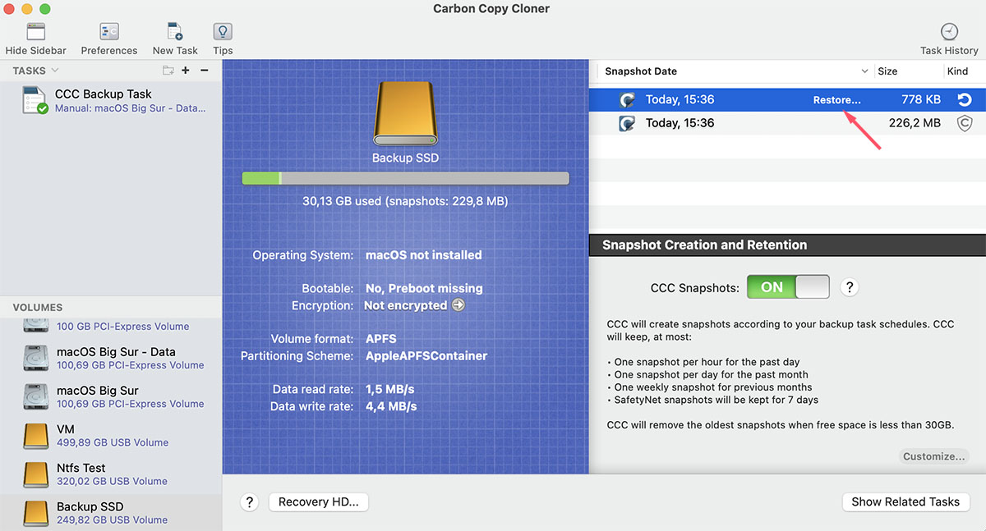The height and width of the screenshot is (531, 986).
Task: Open the Tips lightbulb icon
Action: (x=222, y=32)
